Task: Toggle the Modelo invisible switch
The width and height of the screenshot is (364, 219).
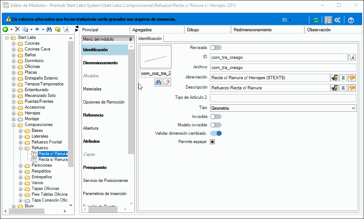Action: point(215,125)
